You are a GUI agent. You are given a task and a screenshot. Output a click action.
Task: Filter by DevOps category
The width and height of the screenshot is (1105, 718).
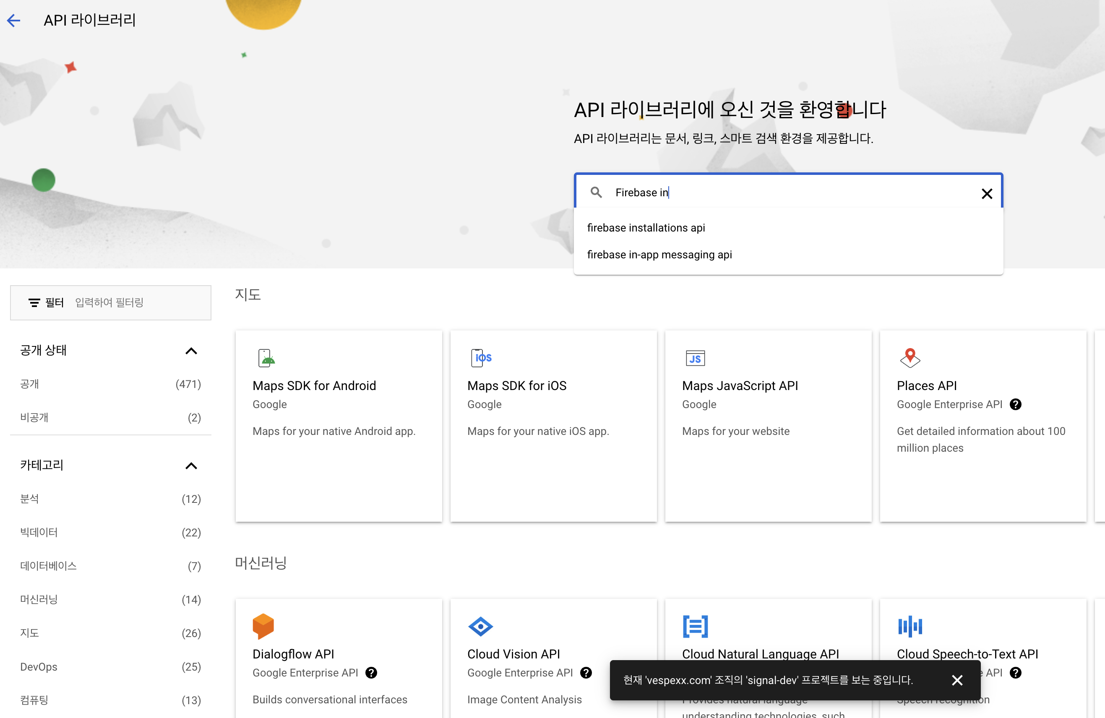pos(39,666)
